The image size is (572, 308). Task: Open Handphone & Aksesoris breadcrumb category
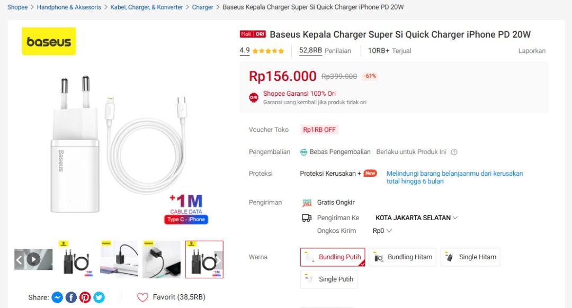[69, 7]
